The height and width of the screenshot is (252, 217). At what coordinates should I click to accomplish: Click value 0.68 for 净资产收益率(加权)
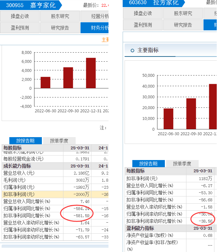pyautogui.click(x=208, y=236)
